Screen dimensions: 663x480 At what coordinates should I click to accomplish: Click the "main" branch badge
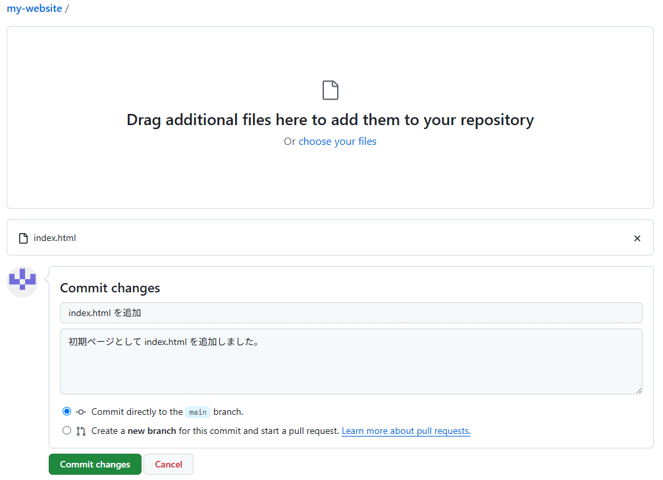coord(198,412)
